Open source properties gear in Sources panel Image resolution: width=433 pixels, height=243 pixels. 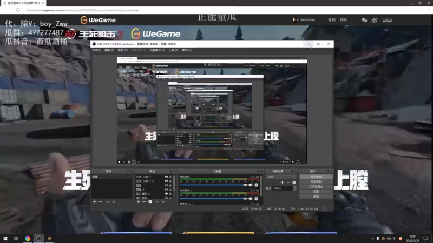click(150, 201)
